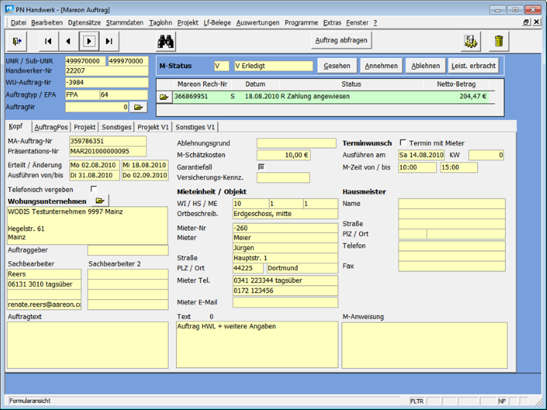Go to the previous record

(x=68, y=41)
